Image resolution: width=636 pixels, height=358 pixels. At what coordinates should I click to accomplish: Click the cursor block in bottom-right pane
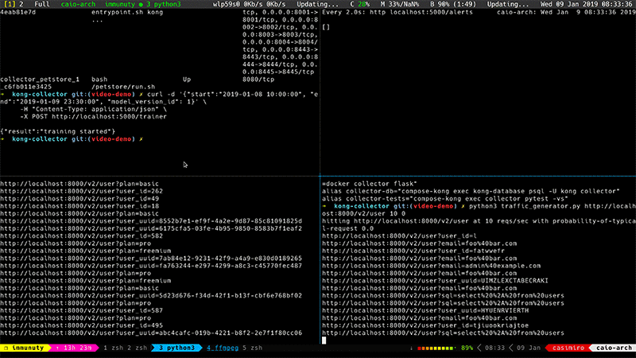(324, 340)
